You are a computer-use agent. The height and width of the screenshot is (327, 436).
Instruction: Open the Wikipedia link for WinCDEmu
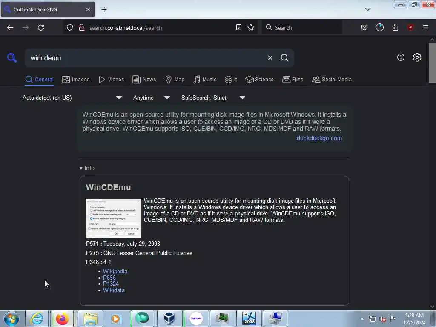115,271
